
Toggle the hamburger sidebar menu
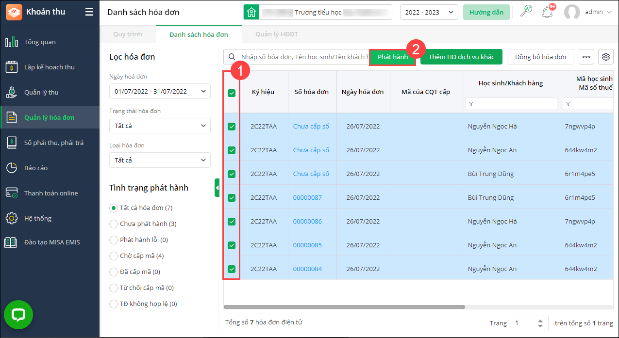pyautogui.click(x=89, y=12)
